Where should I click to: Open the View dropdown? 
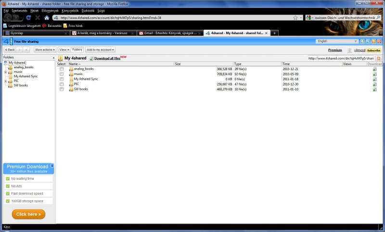[x=64, y=50]
